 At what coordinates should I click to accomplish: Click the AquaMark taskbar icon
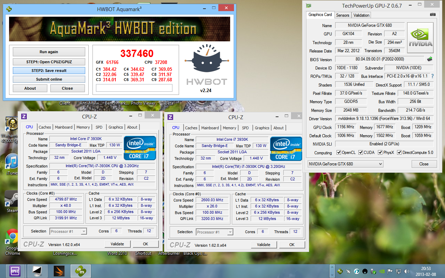pos(80,271)
